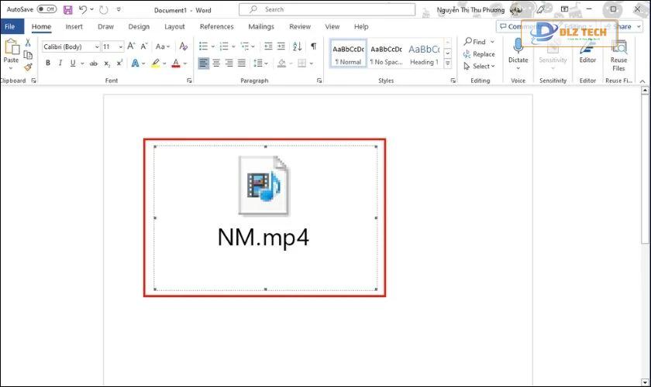Click the red font color button
This screenshot has width=651, height=387.
[x=176, y=63]
